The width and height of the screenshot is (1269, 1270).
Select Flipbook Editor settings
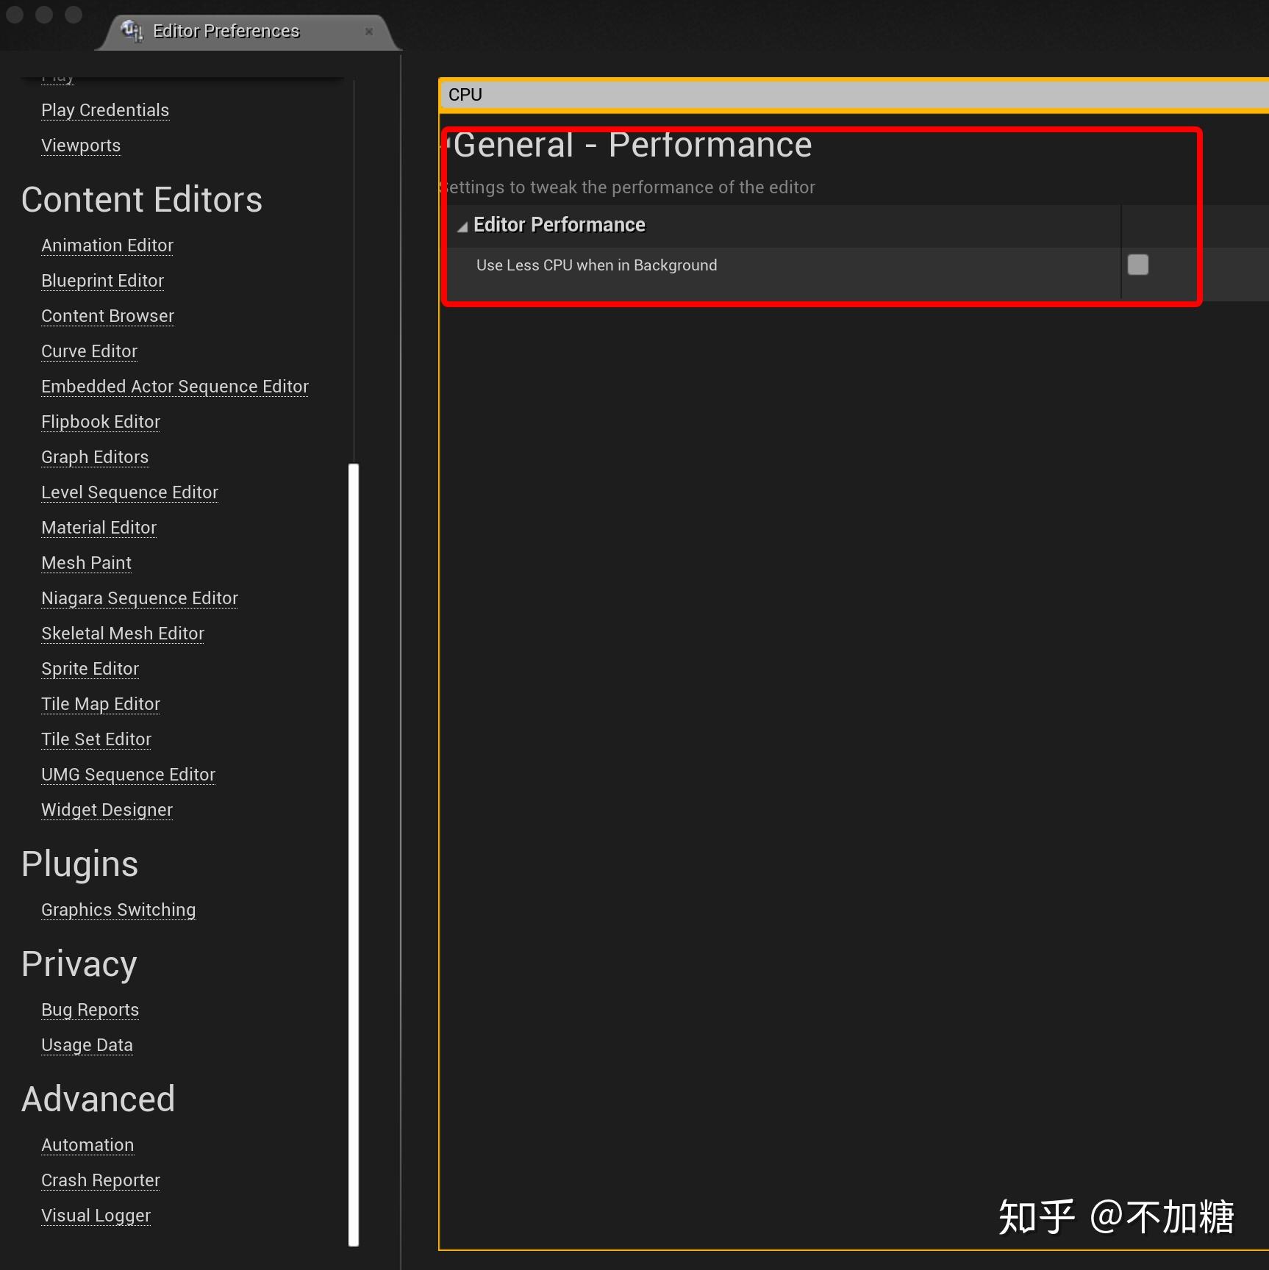[x=101, y=422]
